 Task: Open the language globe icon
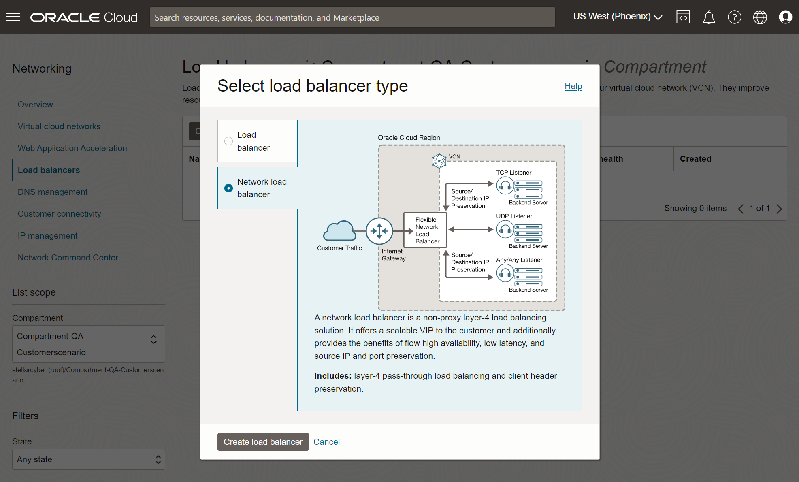[760, 17]
